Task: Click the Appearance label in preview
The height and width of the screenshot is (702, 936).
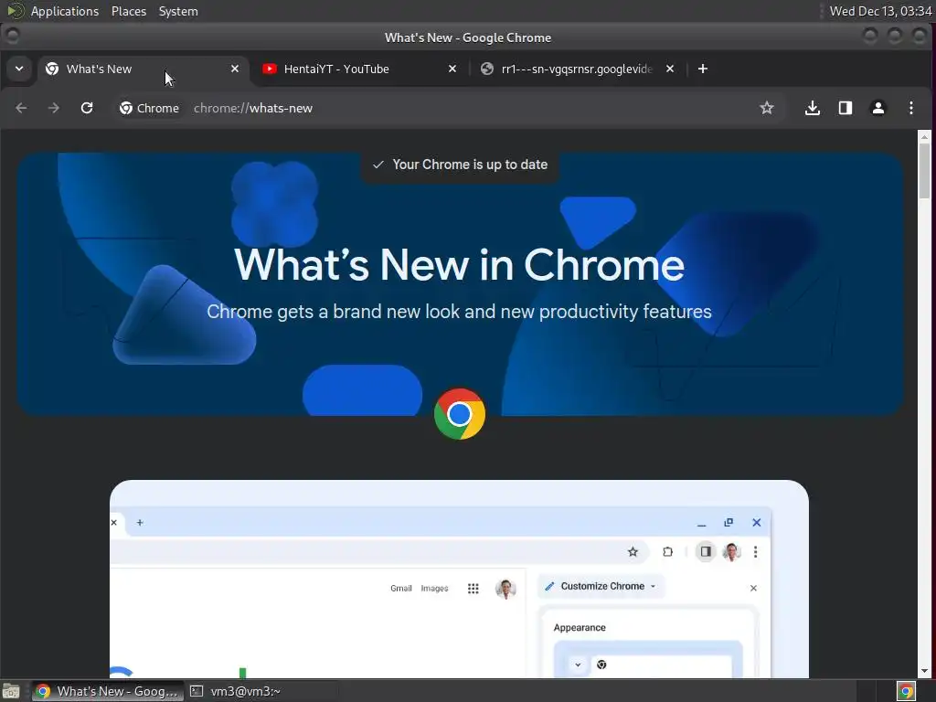Action: (580, 627)
